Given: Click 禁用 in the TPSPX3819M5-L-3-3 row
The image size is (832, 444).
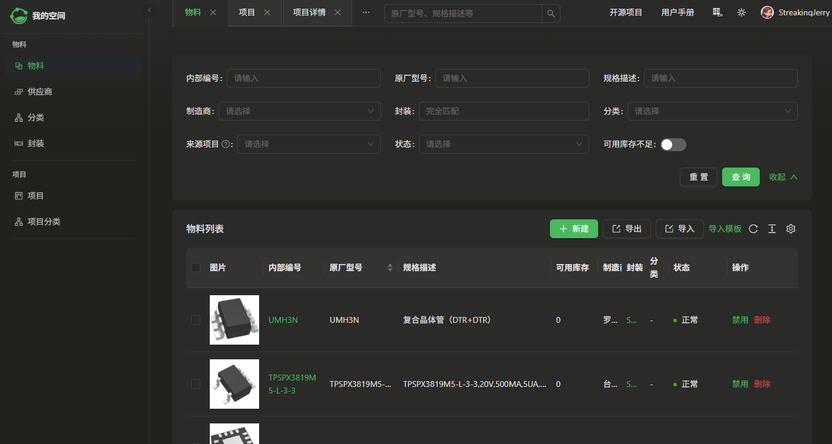Looking at the screenshot, I should [740, 384].
